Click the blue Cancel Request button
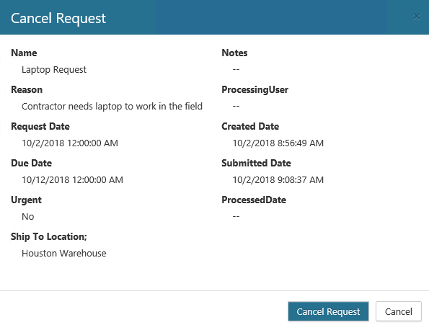Screen dimensions: 429x330 [328, 311]
